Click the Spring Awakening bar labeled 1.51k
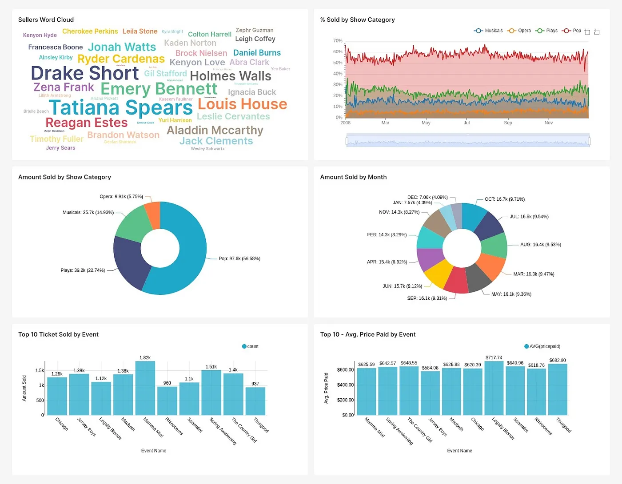This screenshot has width=622, height=484. tap(211, 393)
